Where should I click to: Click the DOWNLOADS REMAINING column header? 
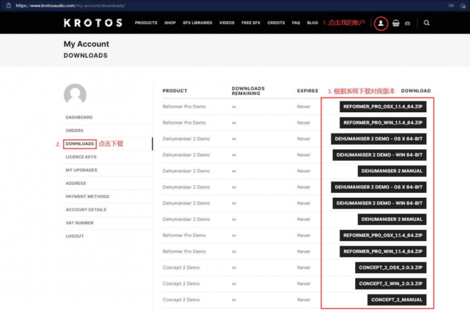click(x=248, y=91)
